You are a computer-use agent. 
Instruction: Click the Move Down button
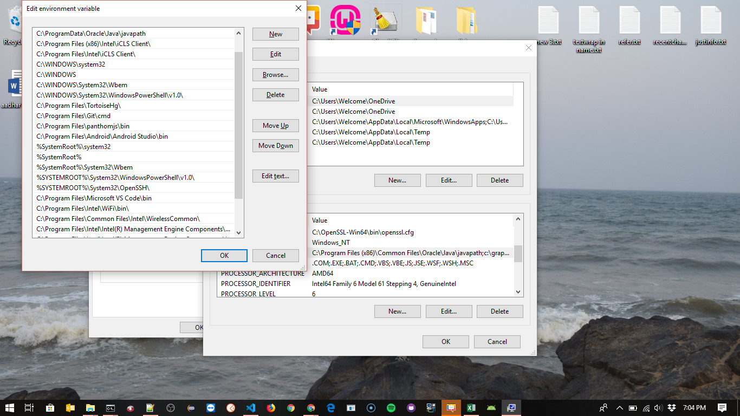276,146
